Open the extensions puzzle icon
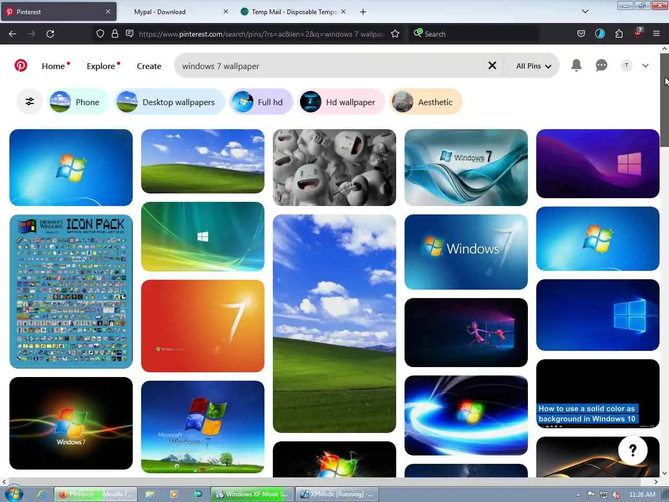The width and height of the screenshot is (669, 502). tap(619, 33)
